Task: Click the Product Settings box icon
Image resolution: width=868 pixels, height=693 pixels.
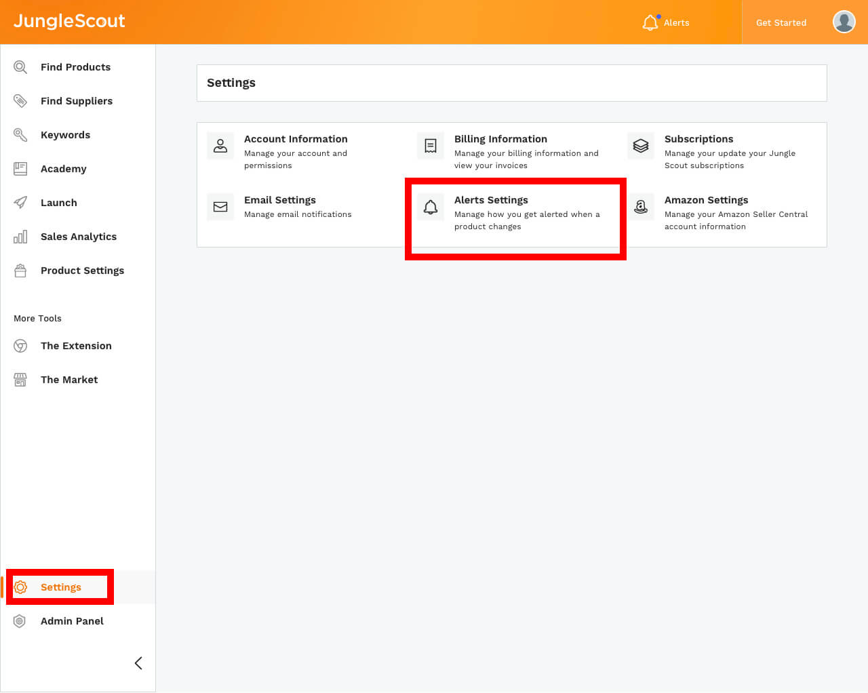Action: point(20,271)
